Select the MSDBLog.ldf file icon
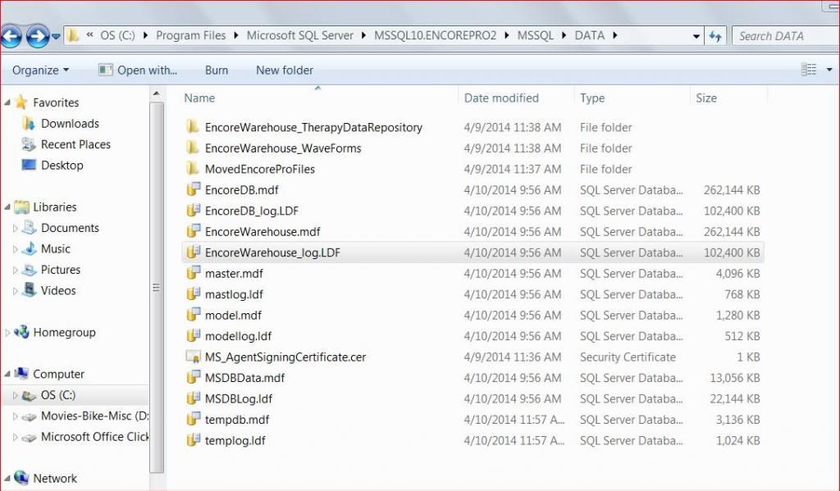The image size is (840, 491). click(193, 398)
